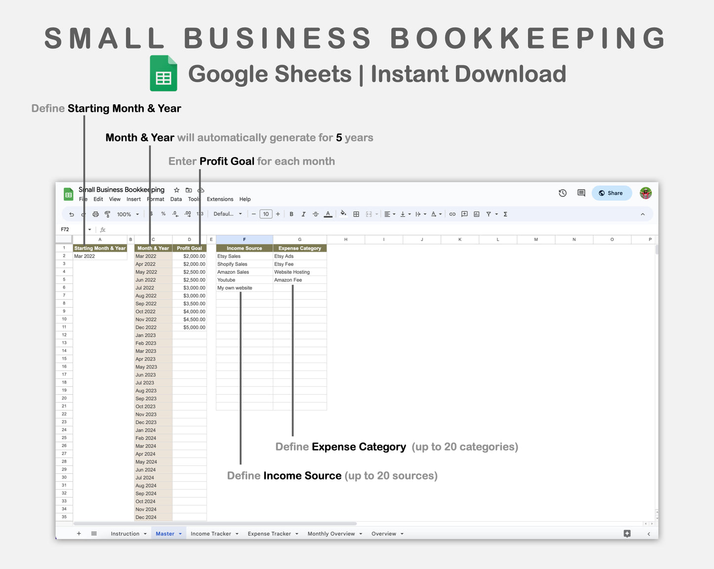
Task: Toggle italic formatting
Action: (x=303, y=214)
